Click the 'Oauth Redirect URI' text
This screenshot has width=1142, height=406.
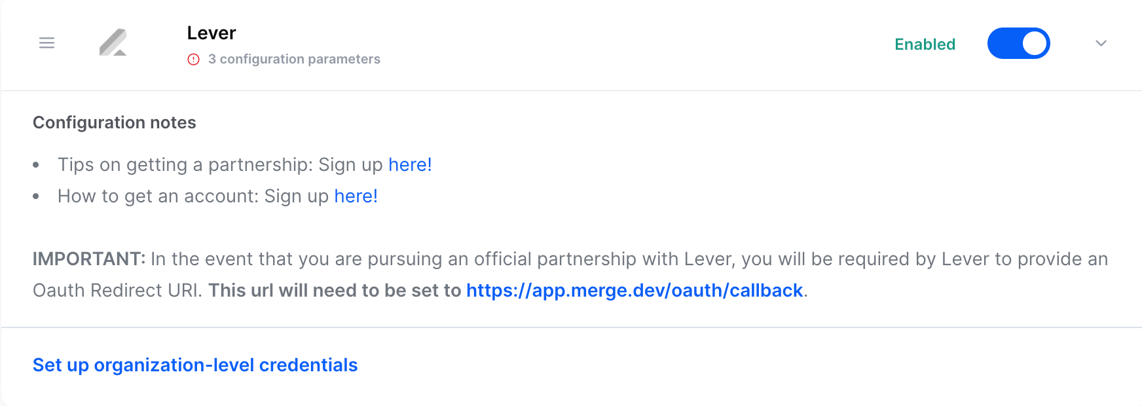point(117,290)
